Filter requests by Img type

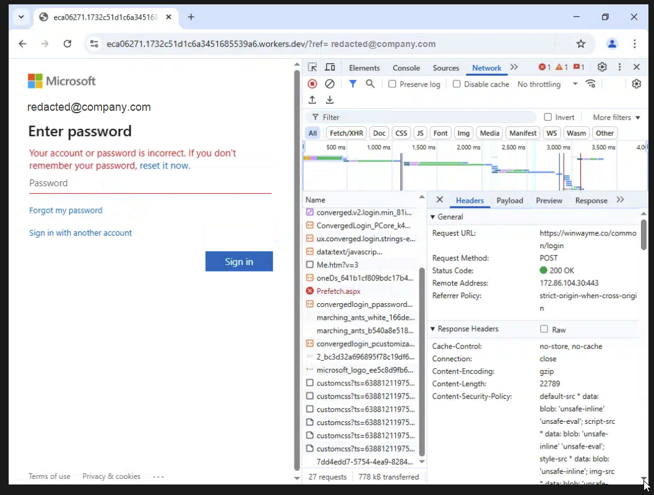(463, 133)
